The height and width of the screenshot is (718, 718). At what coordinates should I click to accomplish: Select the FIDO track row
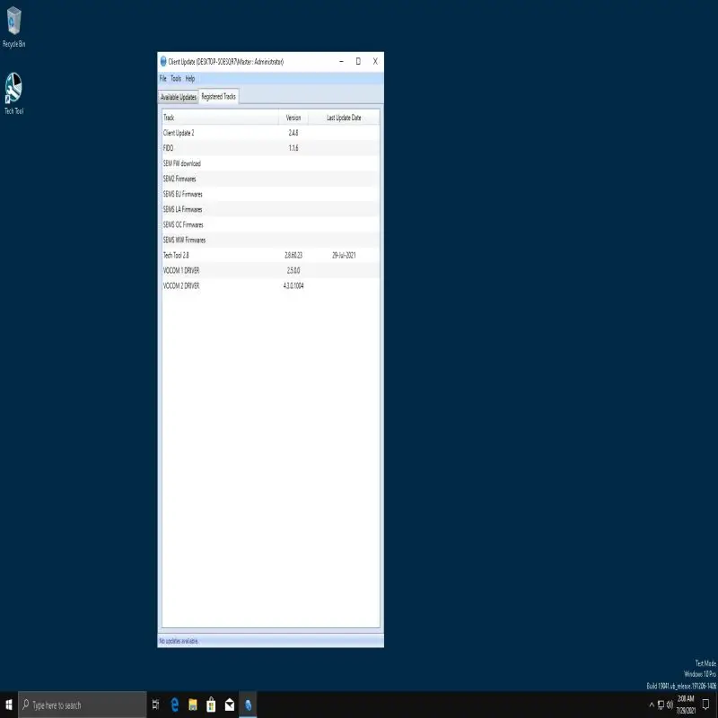[271, 148]
